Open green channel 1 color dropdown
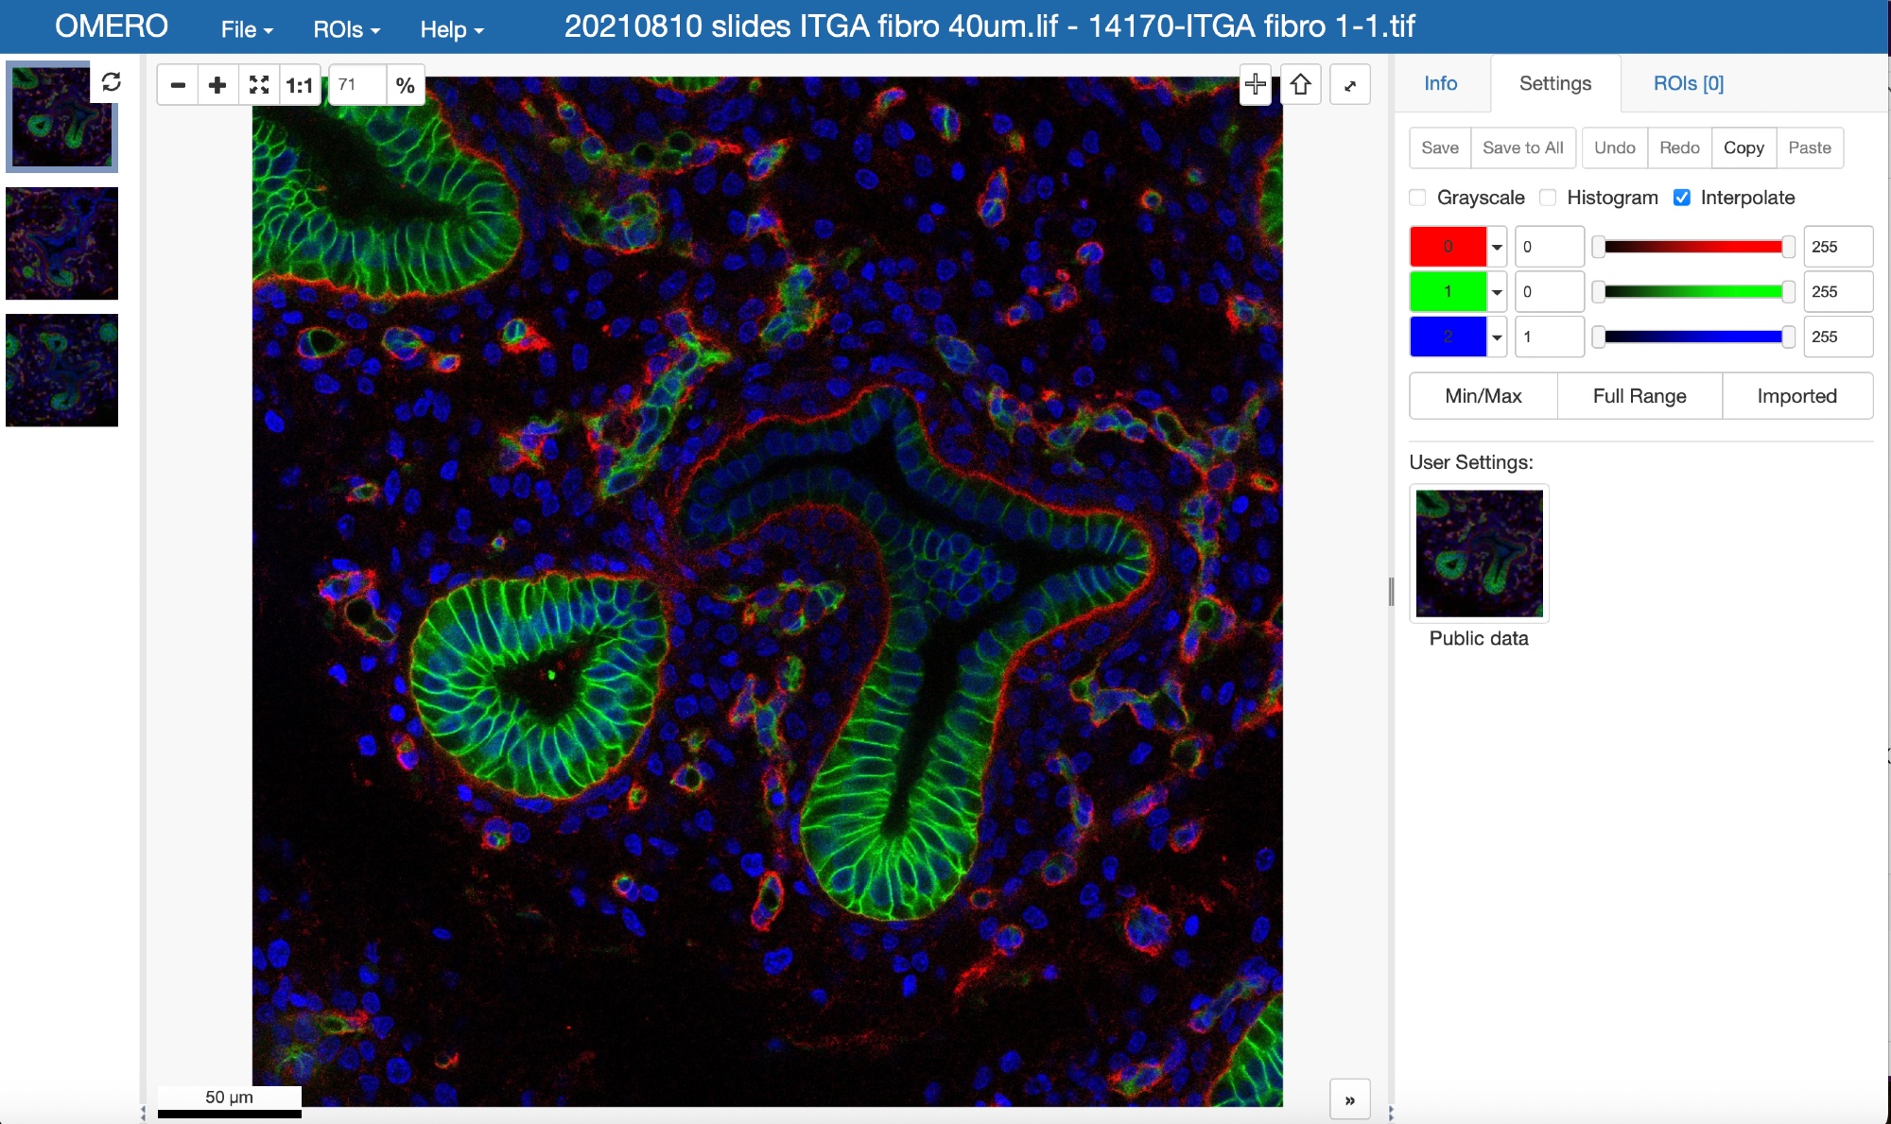 (x=1497, y=292)
